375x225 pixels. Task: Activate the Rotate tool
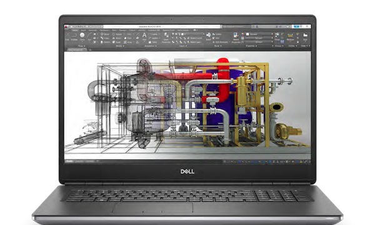(117, 34)
